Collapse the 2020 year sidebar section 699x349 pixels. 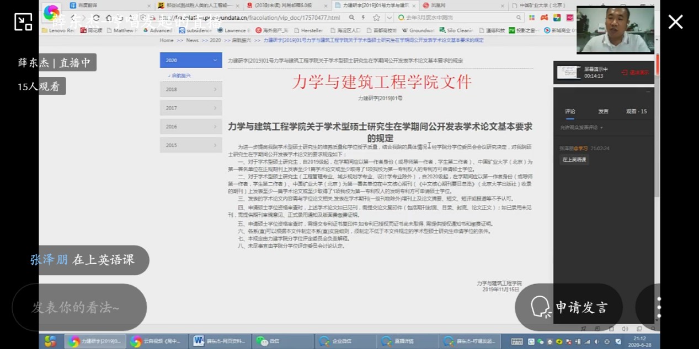tap(191, 60)
